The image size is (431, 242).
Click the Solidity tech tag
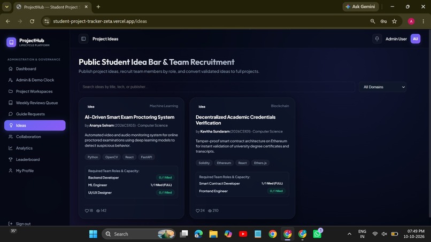(204, 163)
